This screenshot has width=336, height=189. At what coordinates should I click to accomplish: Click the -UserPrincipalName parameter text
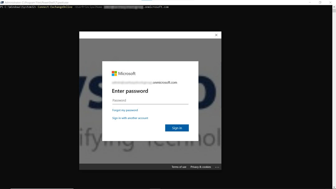(x=88, y=7)
